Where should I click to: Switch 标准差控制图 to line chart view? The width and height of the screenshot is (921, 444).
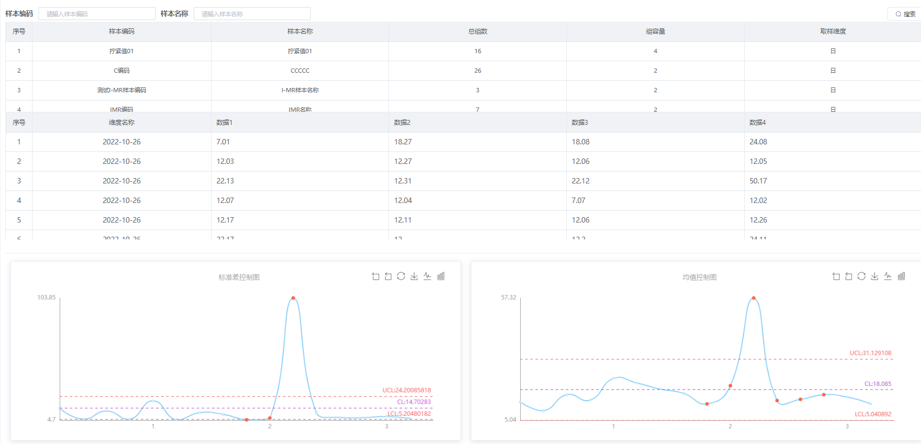[427, 276]
